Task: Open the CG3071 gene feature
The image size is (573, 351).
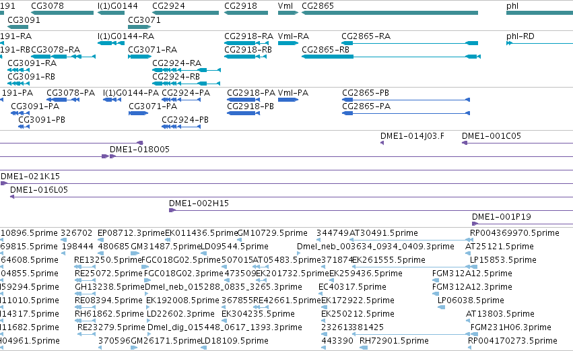Action: pyautogui.click(x=139, y=27)
